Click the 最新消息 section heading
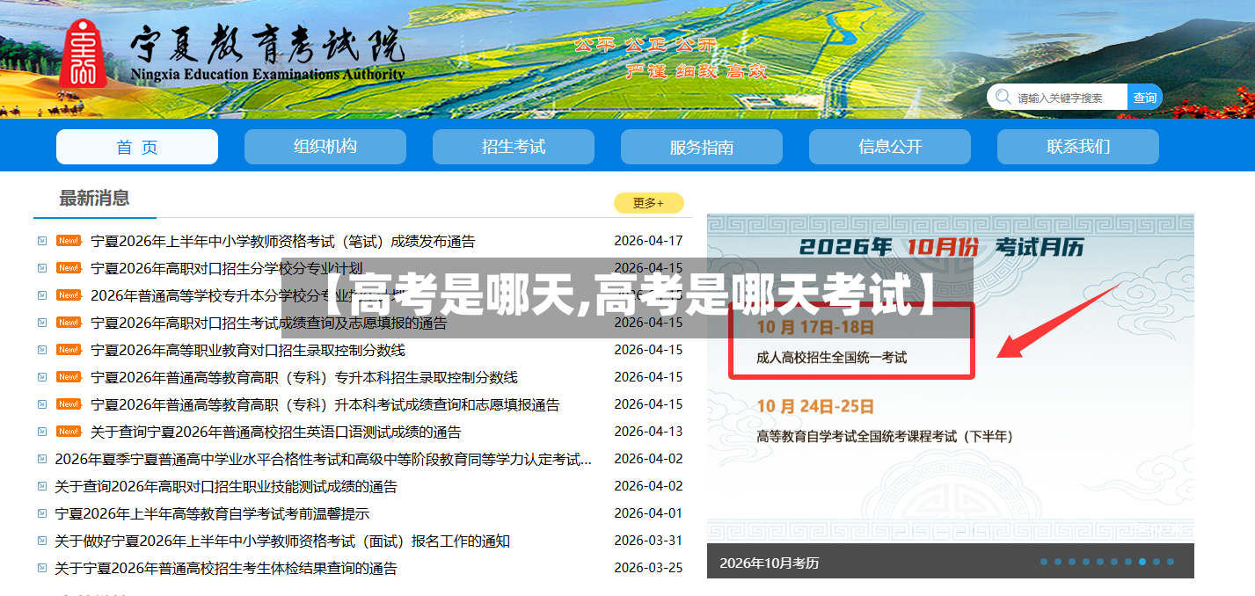1255x596 pixels. [94, 198]
